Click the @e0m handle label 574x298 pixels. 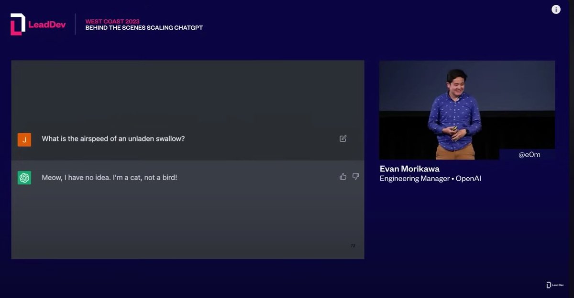[x=530, y=155]
